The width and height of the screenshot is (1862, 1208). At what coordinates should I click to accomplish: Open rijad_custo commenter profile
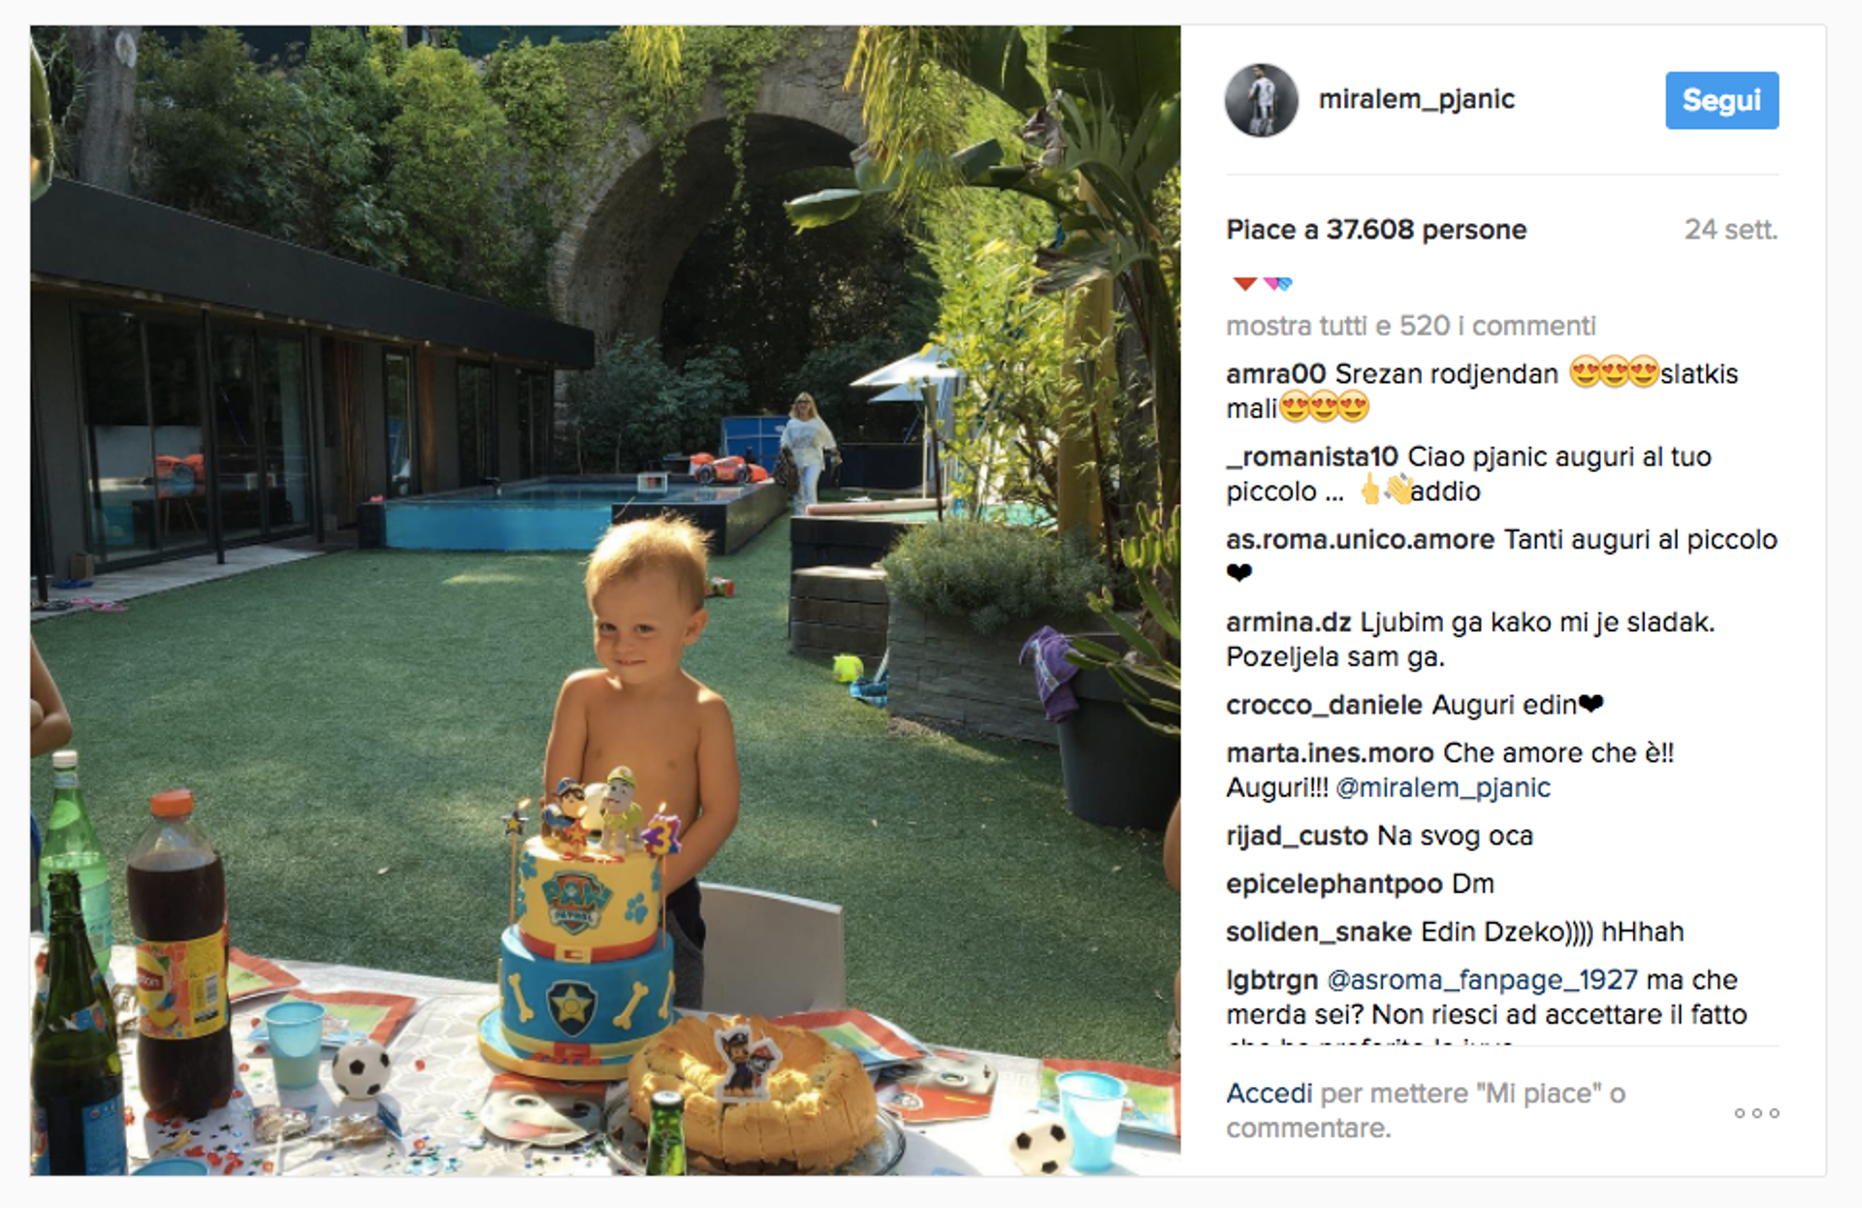point(1297,836)
